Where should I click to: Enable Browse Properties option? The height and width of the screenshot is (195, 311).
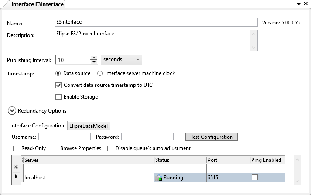click(x=55, y=149)
